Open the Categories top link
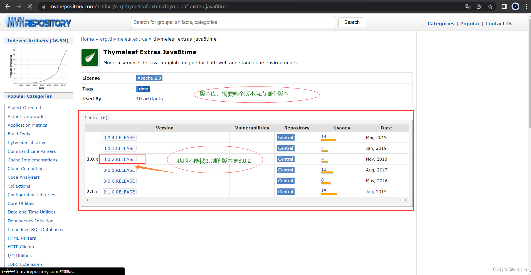 [x=441, y=24]
